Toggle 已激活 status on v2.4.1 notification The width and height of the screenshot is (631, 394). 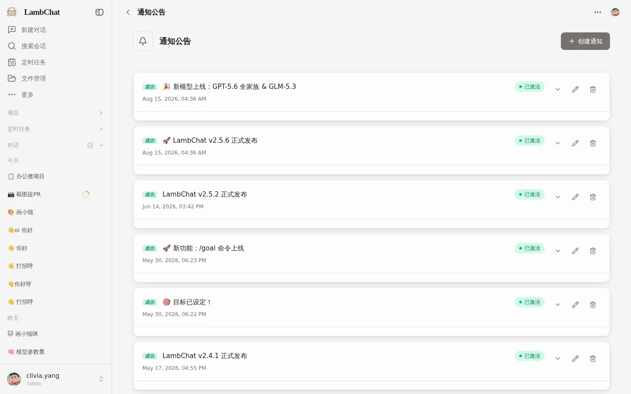click(530, 356)
